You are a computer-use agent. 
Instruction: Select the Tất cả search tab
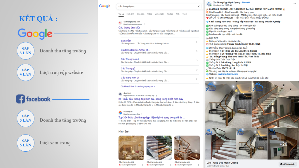pyautogui.click(x=121, y=14)
